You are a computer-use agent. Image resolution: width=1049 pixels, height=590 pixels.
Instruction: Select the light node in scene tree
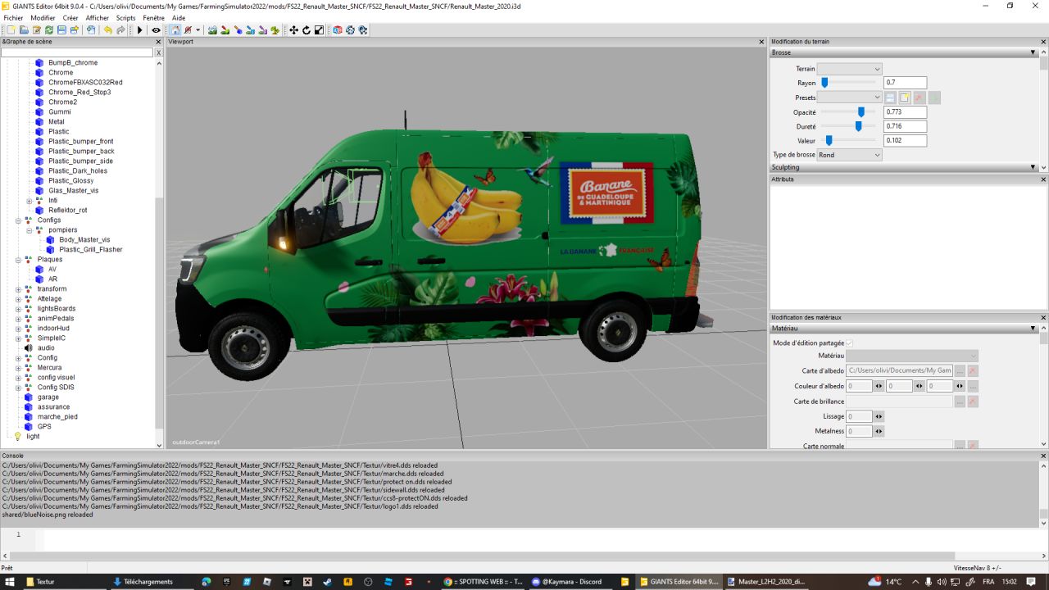[33, 437]
